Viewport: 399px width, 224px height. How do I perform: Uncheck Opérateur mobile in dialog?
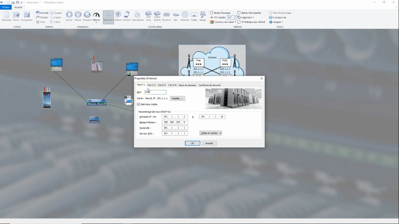coord(138,104)
